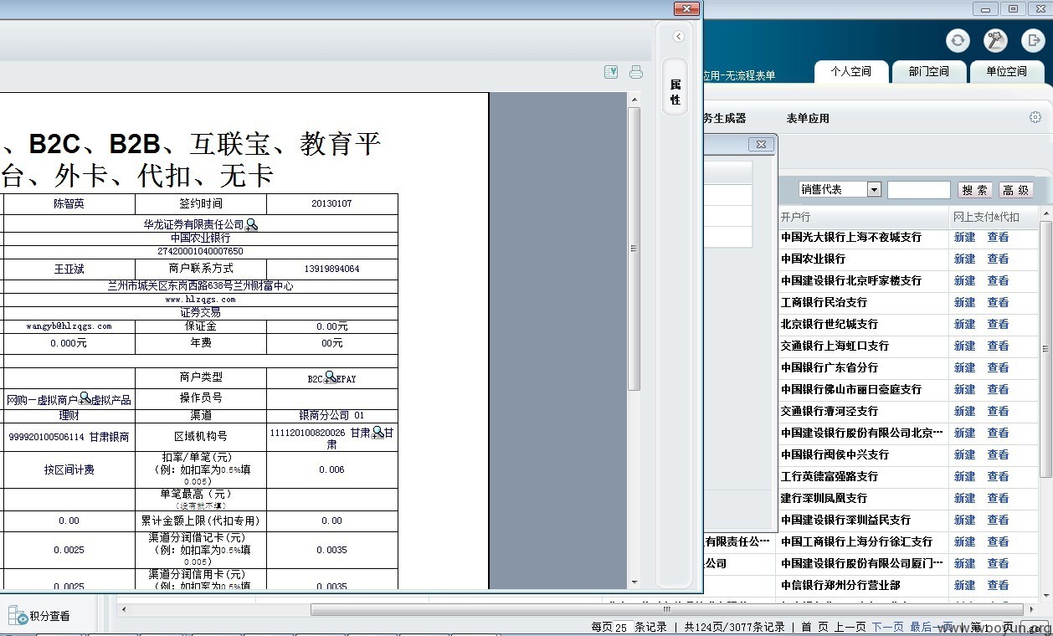Click 新建 in the 中信银行郑州分行营业部 row
Image resolution: width=1053 pixels, height=636 pixels.
tap(964, 585)
